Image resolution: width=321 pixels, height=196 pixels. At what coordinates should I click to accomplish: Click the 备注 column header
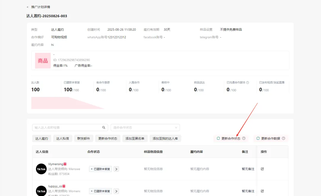point(245,152)
